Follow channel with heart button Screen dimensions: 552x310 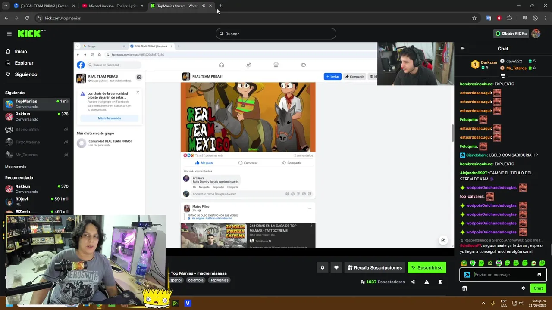(x=336, y=267)
